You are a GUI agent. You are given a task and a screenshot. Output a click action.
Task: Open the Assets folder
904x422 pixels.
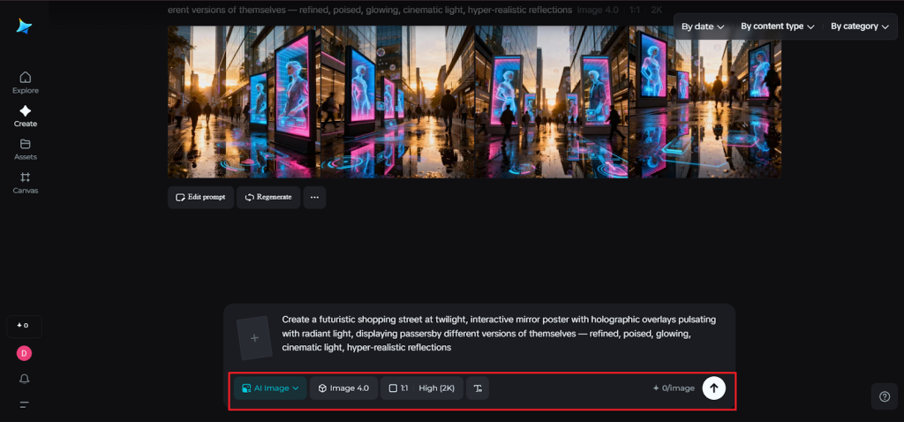(x=25, y=149)
